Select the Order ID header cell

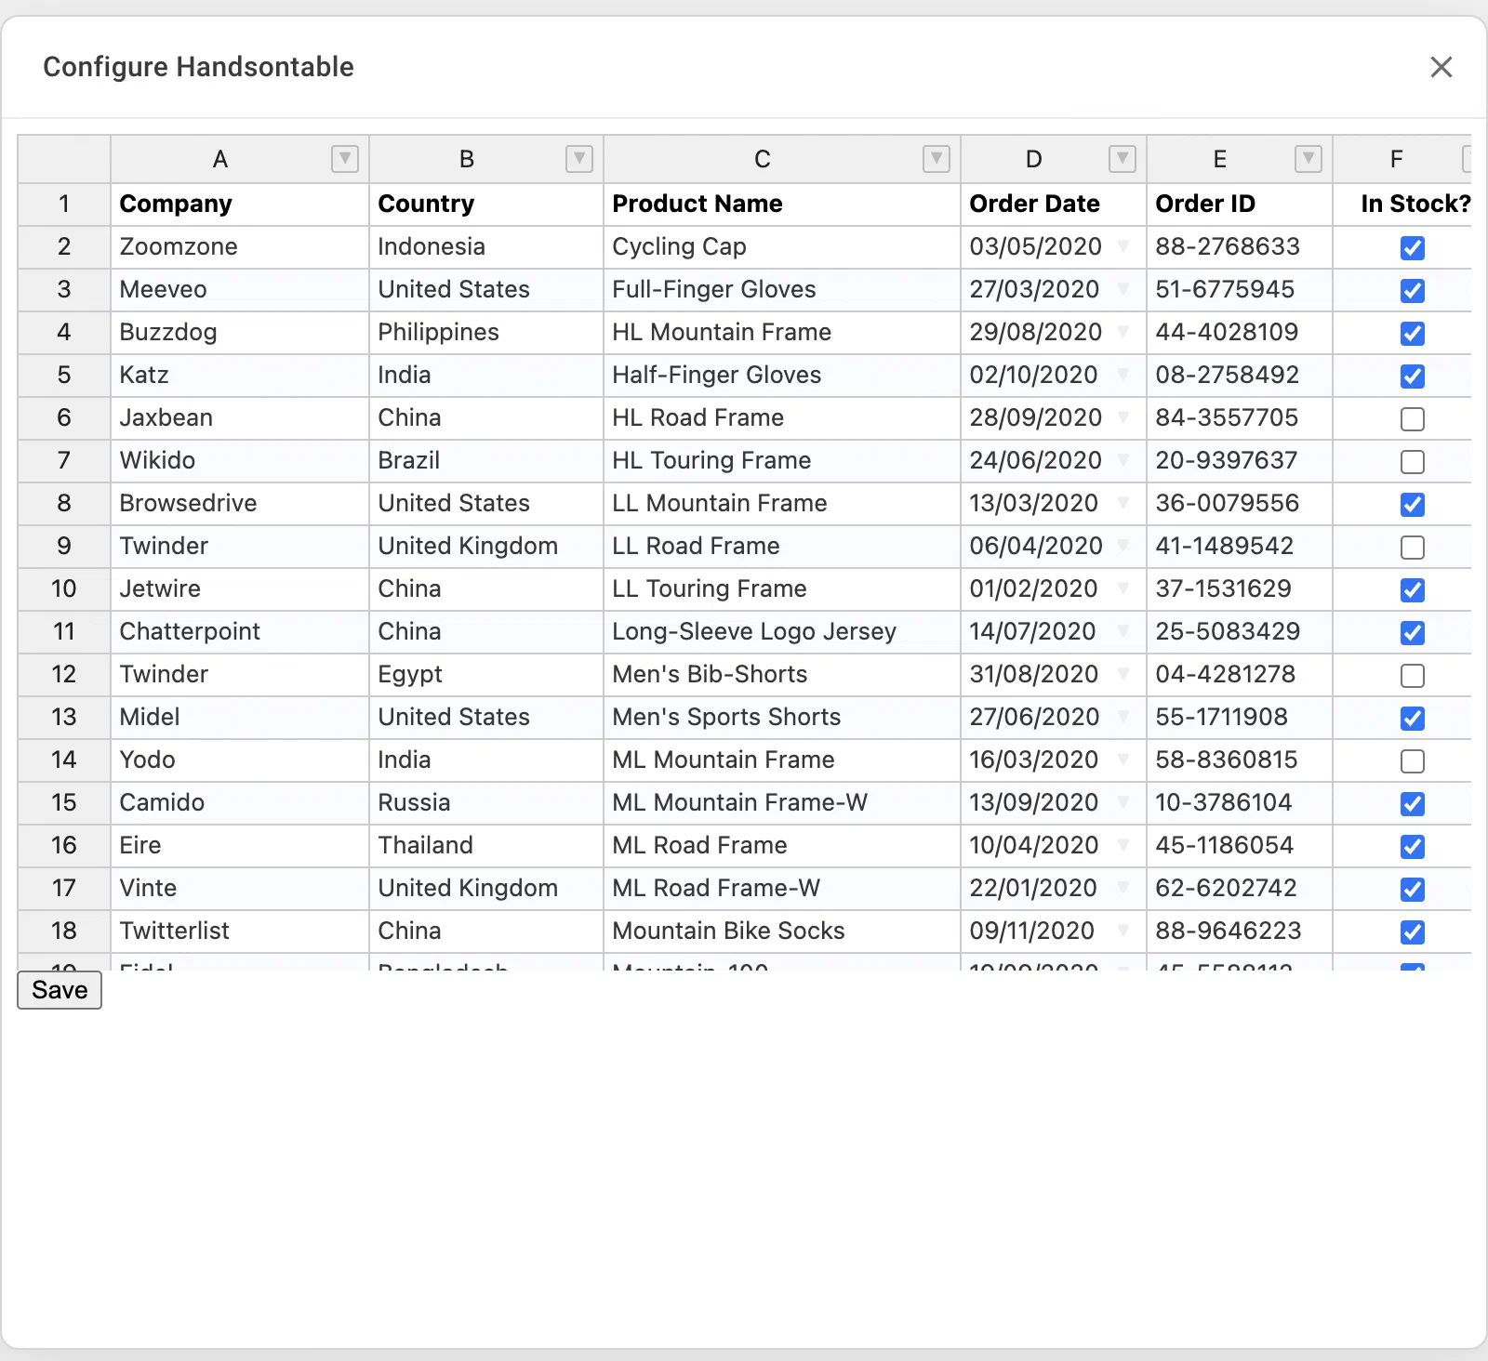point(1240,204)
